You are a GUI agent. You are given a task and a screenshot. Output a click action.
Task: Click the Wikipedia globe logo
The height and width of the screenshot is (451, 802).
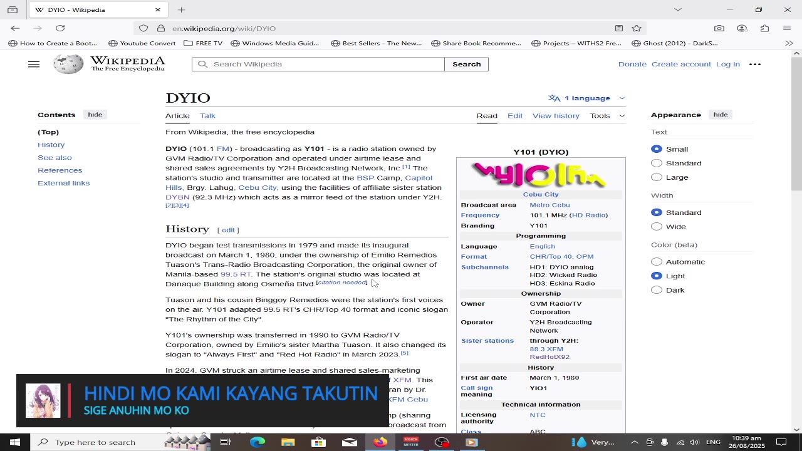click(x=68, y=64)
